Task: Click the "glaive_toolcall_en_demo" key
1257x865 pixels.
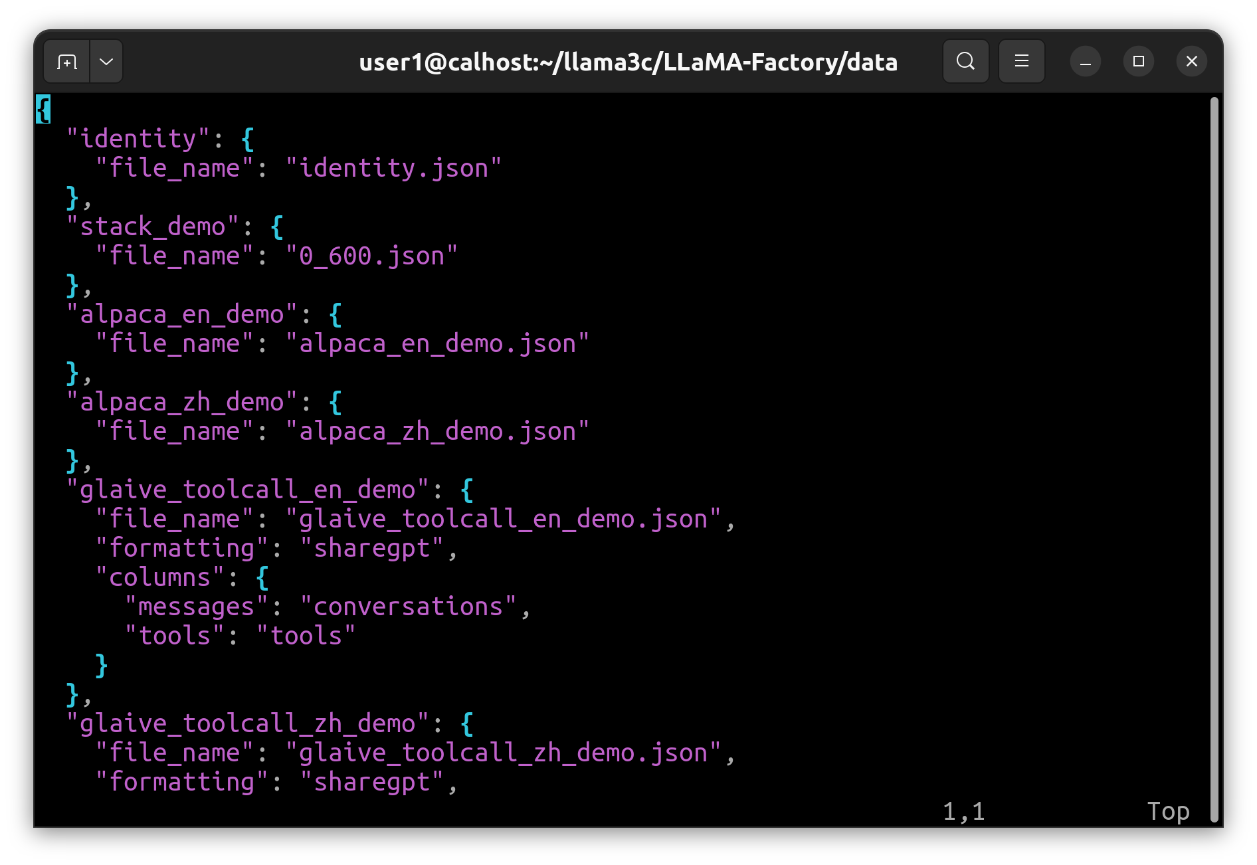Action: click(x=248, y=490)
